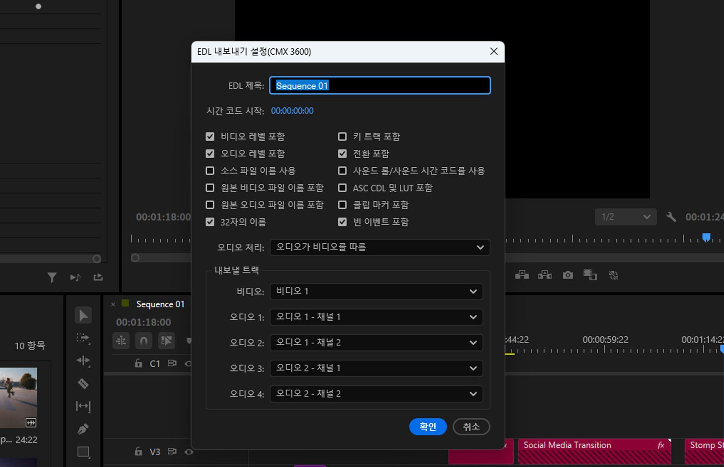Open the 오디오 처리 dropdown

pyautogui.click(x=379, y=247)
